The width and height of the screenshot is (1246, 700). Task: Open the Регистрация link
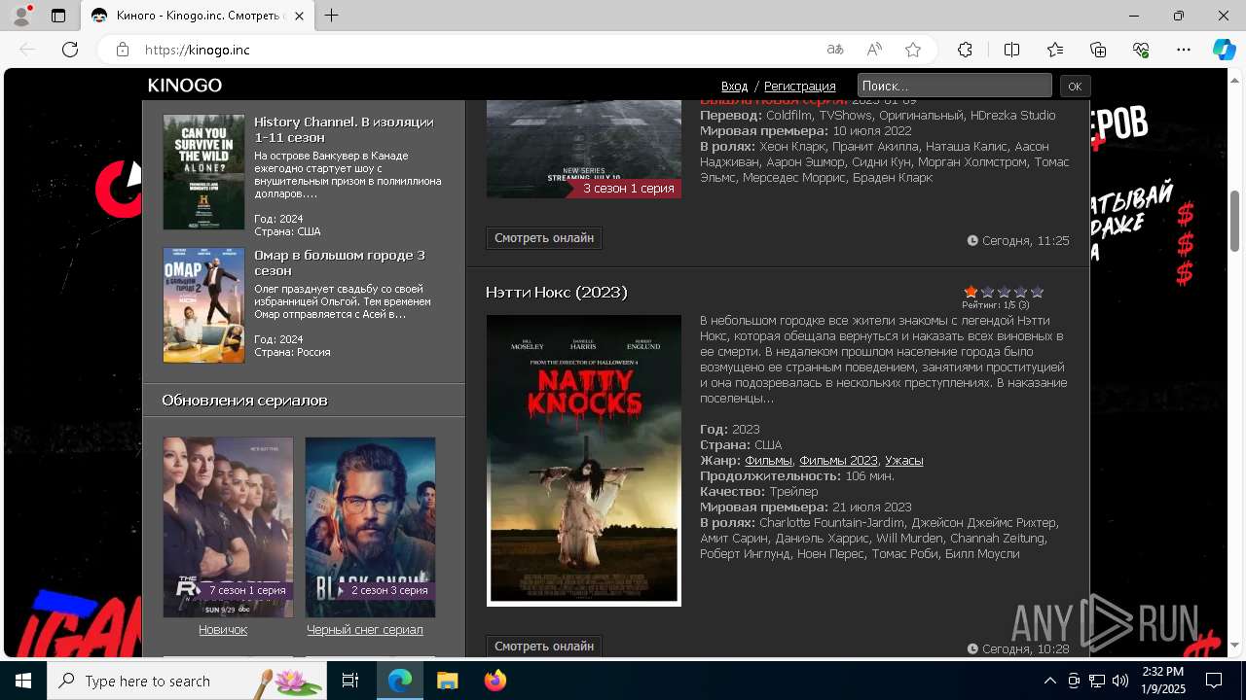800,87
